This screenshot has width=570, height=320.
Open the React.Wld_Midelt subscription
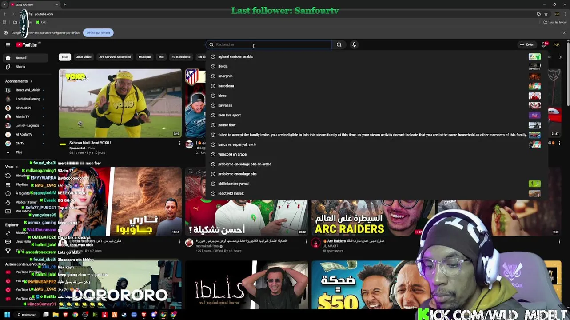point(24,90)
